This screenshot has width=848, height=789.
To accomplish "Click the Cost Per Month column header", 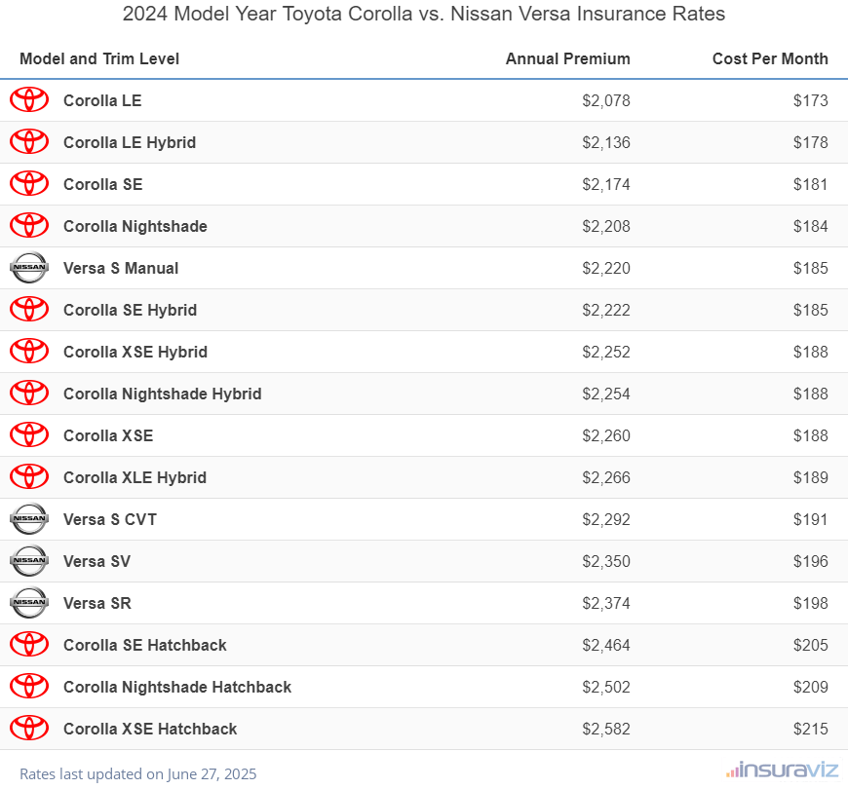I will [x=770, y=58].
